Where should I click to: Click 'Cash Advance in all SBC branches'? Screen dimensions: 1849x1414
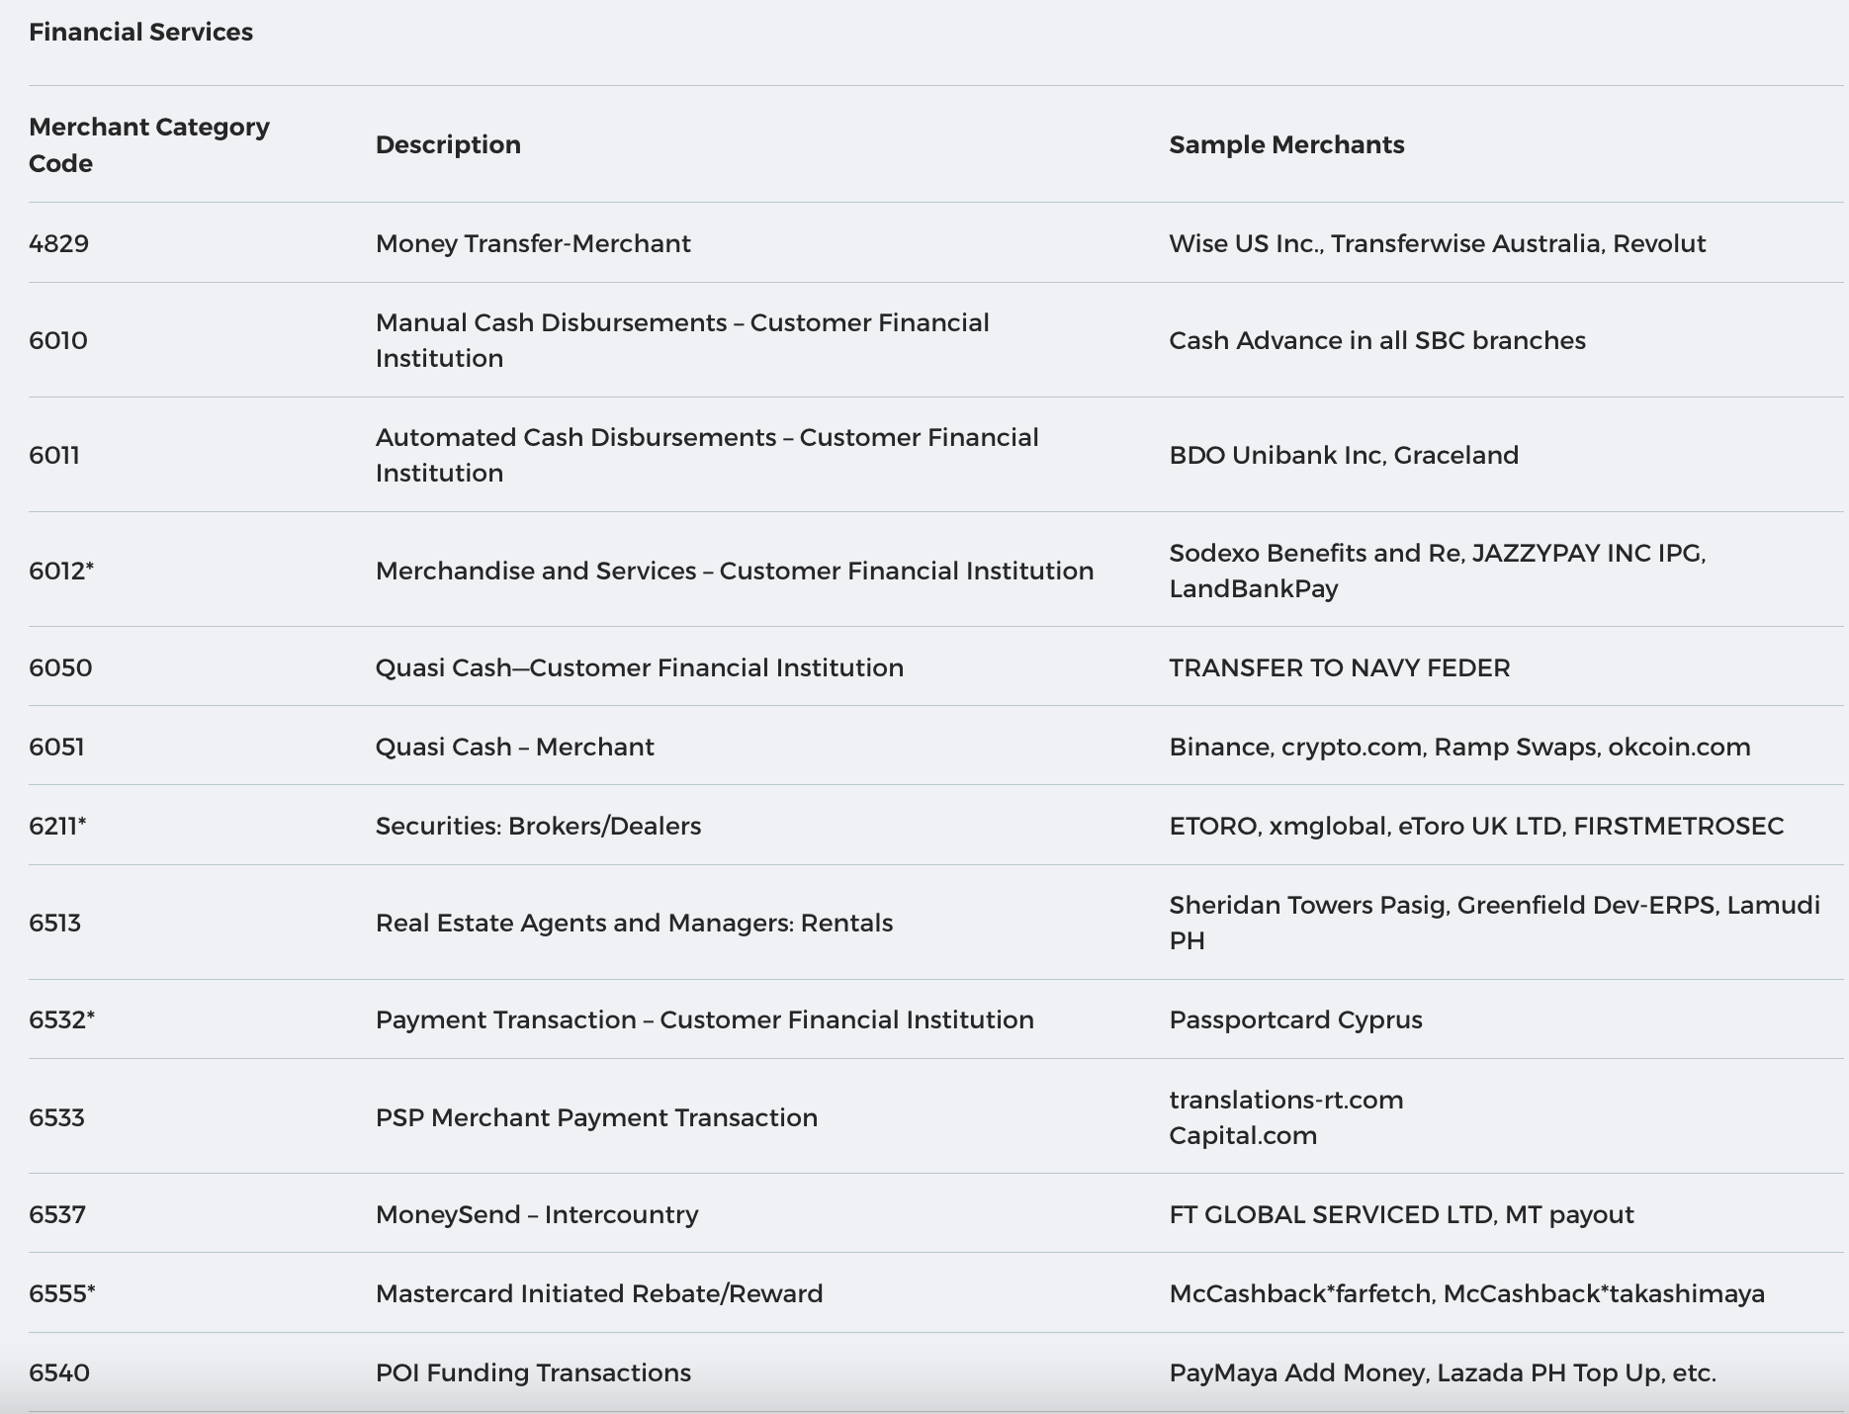click(x=1377, y=340)
